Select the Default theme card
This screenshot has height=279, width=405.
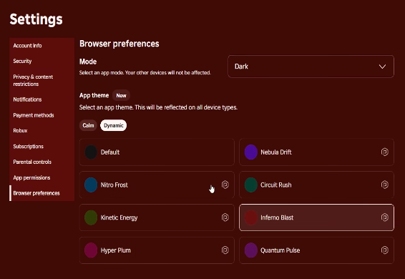(x=157, y=152)
